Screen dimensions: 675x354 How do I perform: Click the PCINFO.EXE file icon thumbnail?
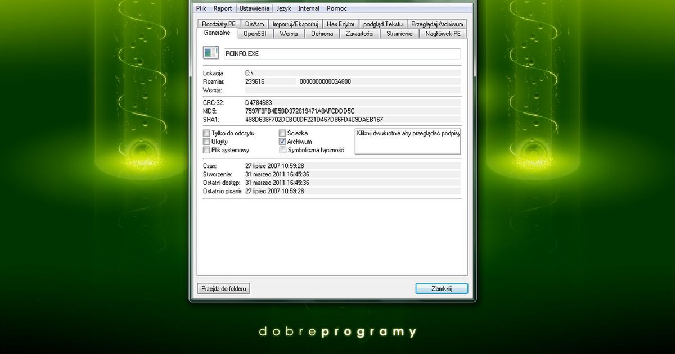coord(210,52)
